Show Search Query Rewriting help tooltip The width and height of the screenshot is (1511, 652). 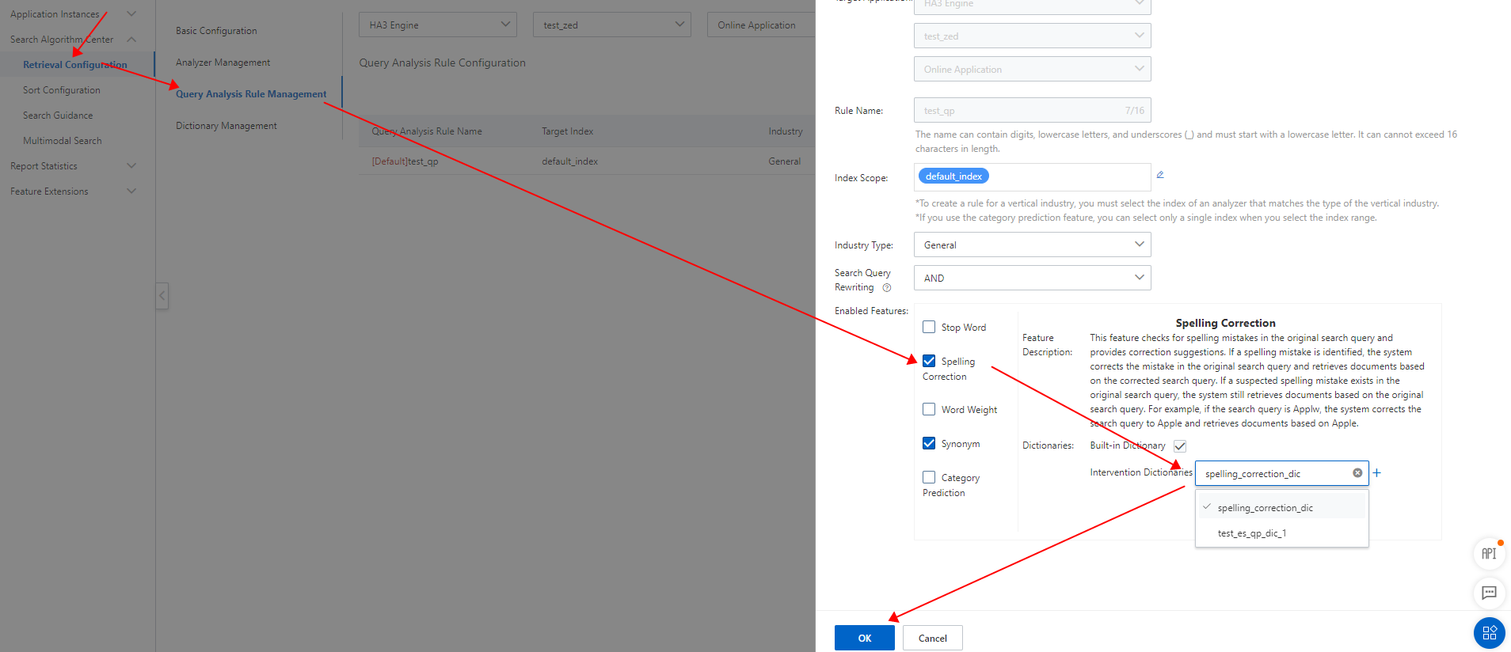pyautogui.click(x=887, y=288)
